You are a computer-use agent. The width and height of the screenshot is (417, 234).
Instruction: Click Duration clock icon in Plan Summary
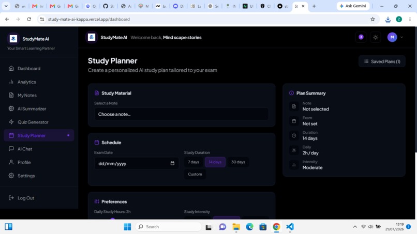294,135
